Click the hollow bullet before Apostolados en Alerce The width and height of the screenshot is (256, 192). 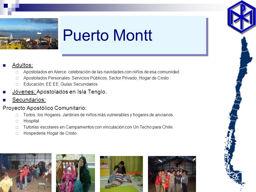pyautogui.click(x=17, y=72)
